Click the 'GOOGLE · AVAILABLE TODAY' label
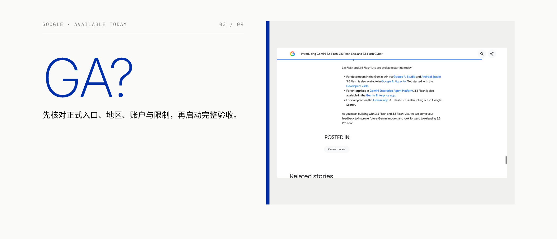Image resolution: width=557 pixels, height=239 pixels. coord(85,24)
